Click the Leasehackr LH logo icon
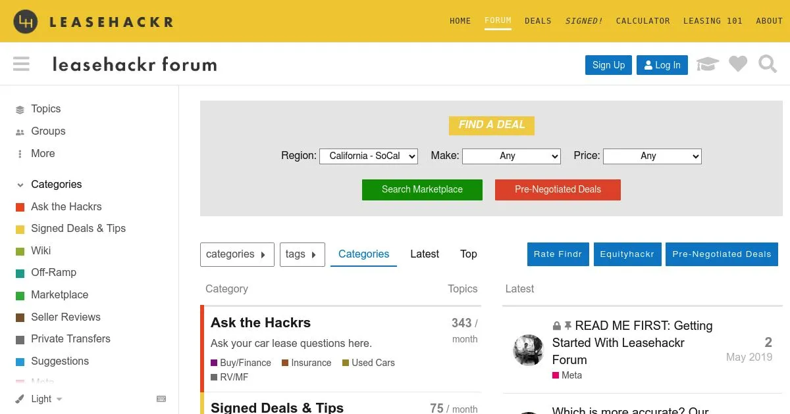Viewport: 790px width, 414px height. pyautogui.click(x=25, y=22)
